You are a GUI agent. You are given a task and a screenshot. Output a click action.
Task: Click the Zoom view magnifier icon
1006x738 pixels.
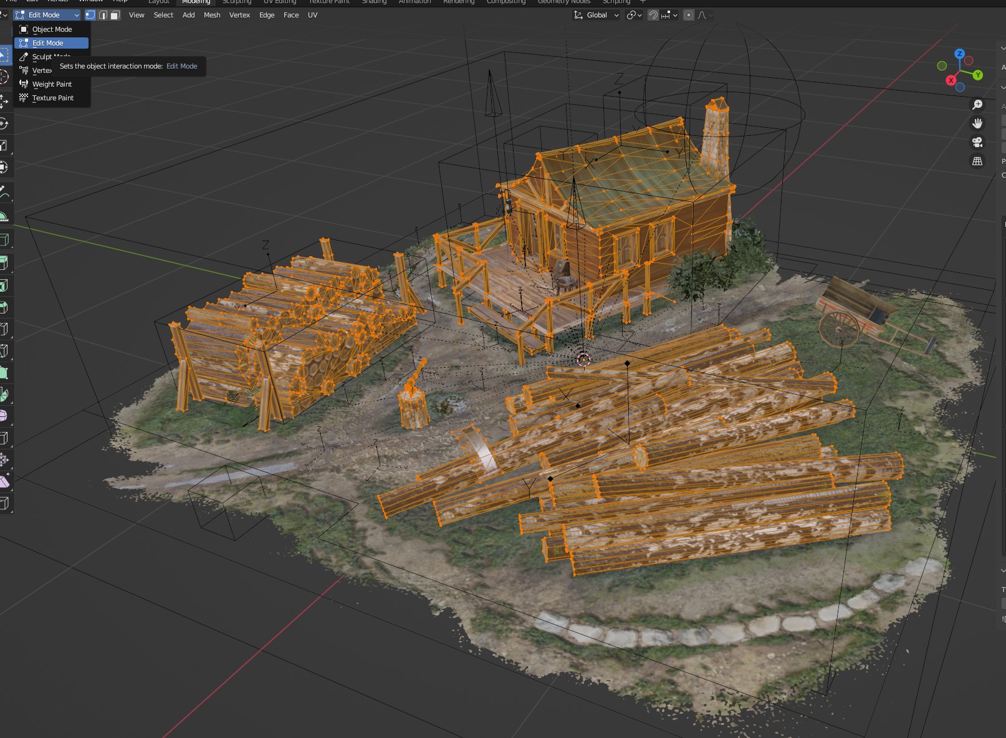click(x=977, y=105)
